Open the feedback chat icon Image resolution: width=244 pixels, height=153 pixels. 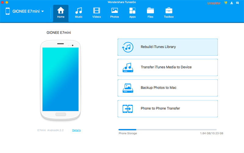coord(238,3)
